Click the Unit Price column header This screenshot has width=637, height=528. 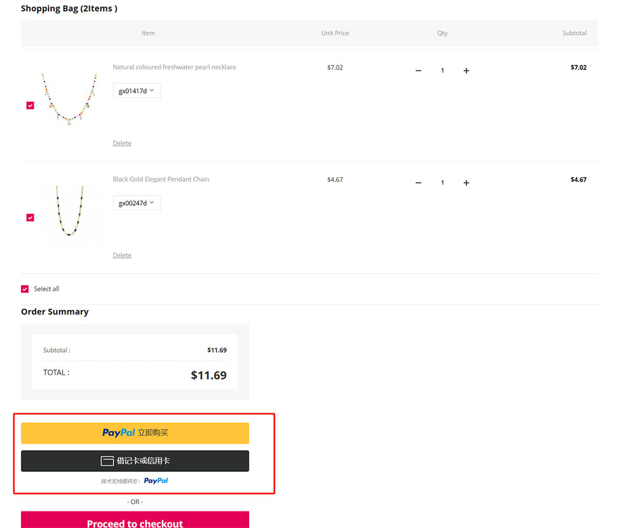coord(335,33)
